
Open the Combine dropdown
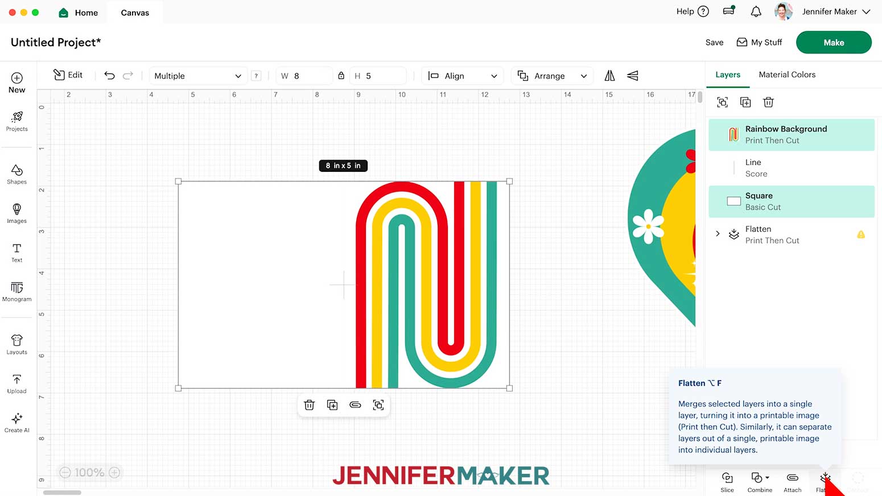pos(760,482)
